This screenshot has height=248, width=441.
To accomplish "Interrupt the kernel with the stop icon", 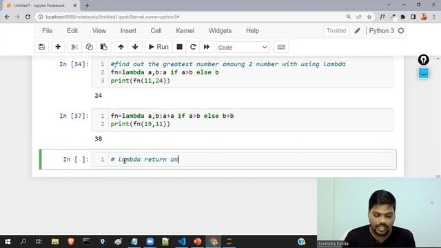I will point(179,47).
